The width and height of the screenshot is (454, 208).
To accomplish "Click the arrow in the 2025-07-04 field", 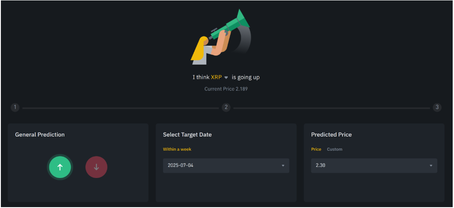I will [x=283, y=166].
